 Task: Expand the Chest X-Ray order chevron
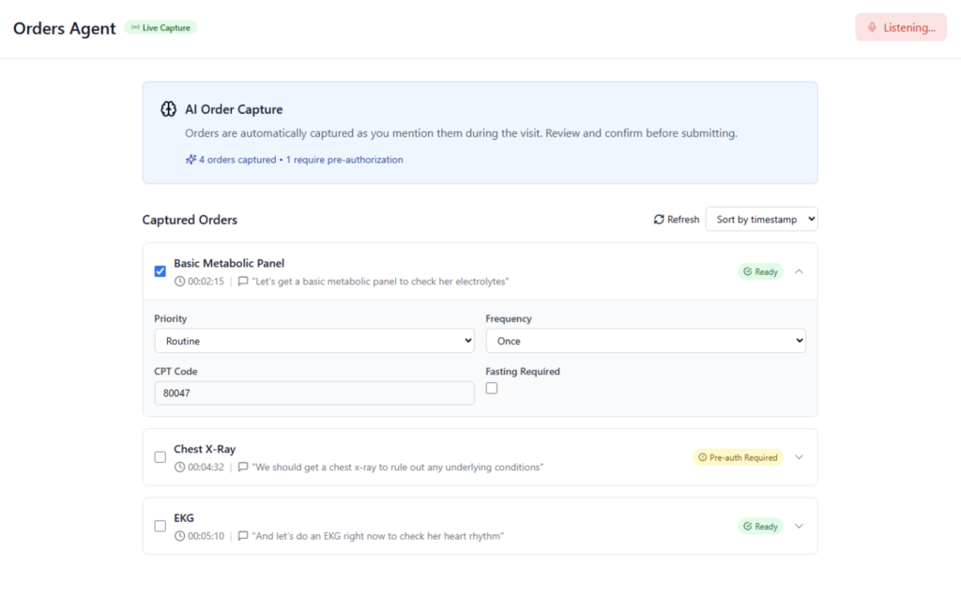[x=800, y=457]
